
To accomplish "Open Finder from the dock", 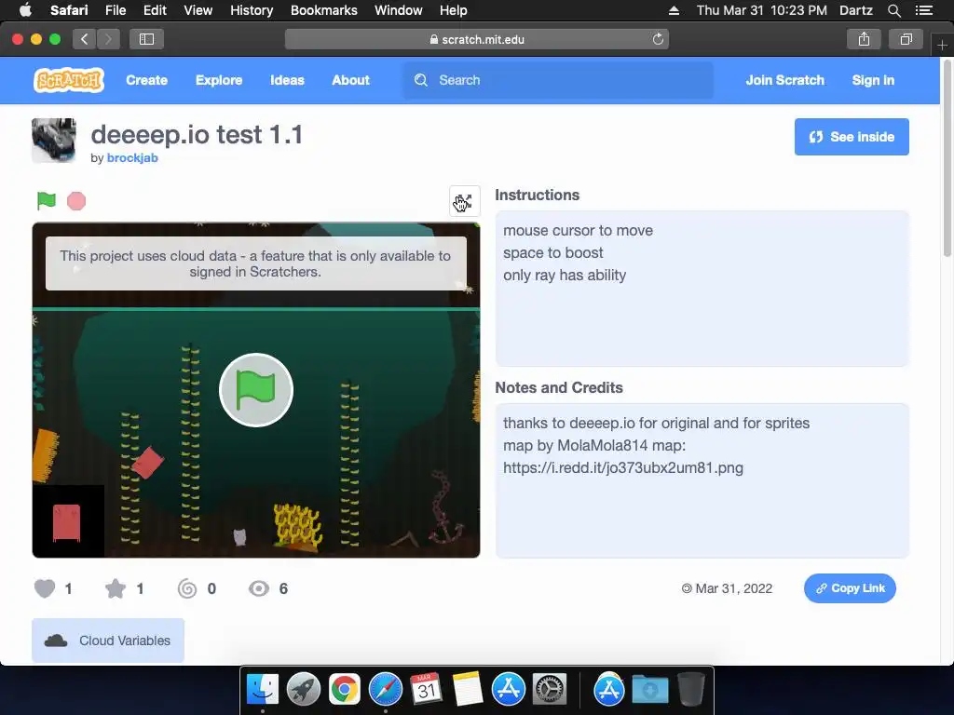I will click(x=263, y=690).
